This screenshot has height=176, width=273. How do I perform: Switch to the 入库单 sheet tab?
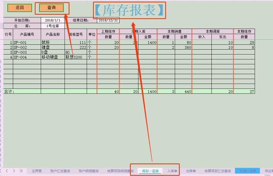point(172,171)
